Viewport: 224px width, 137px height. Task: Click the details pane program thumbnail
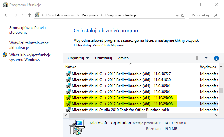point(77,127)
